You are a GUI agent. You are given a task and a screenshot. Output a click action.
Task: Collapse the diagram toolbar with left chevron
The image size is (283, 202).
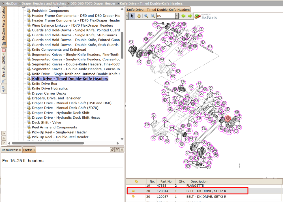pos(127,16)
